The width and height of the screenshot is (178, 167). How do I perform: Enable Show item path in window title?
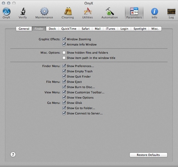(x=64, y=58)
